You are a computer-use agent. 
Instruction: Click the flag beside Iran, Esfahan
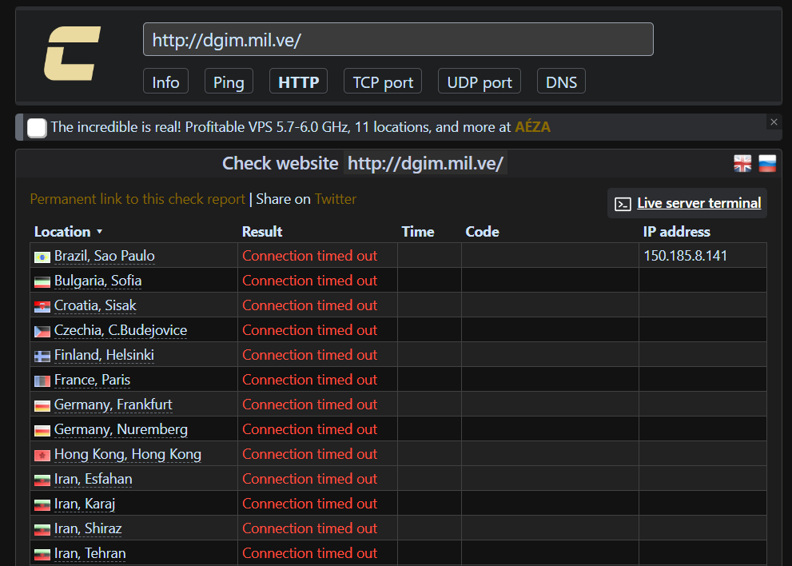[x=42, y=480]
